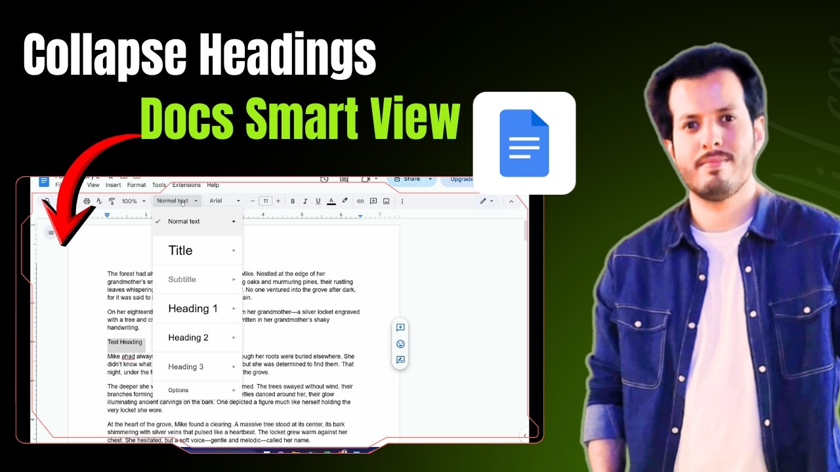Add comment from floating side panel

(x=400, y=328)
